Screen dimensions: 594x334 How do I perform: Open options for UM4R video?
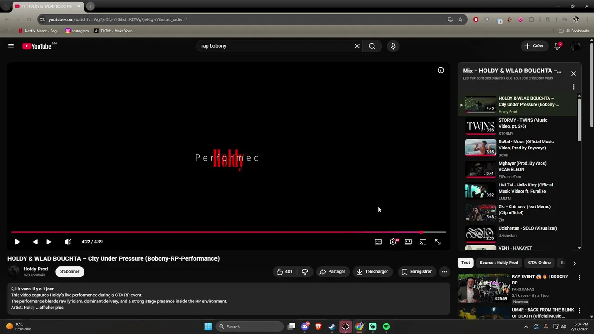click(x=579, y=311)
